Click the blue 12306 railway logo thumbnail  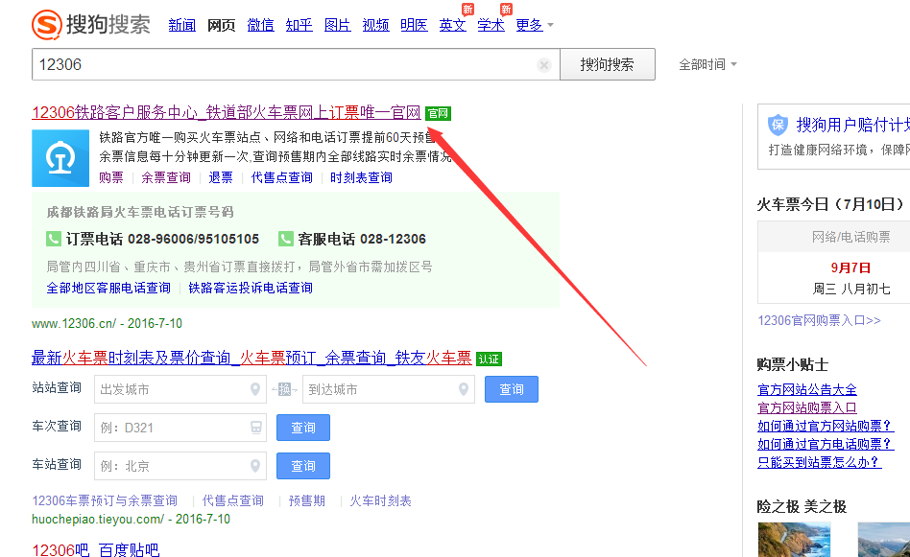(60, 158)
